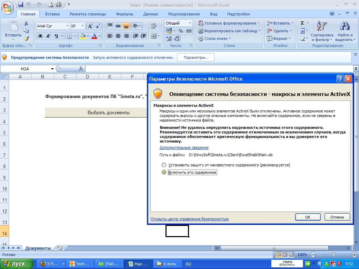The width and height of the screenshot is (359, 269).
Task: Open the Вид ribbon tab
Action: [214, 14]
